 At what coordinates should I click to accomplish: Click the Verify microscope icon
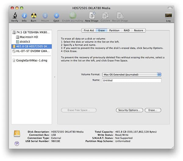click(15, 16)
